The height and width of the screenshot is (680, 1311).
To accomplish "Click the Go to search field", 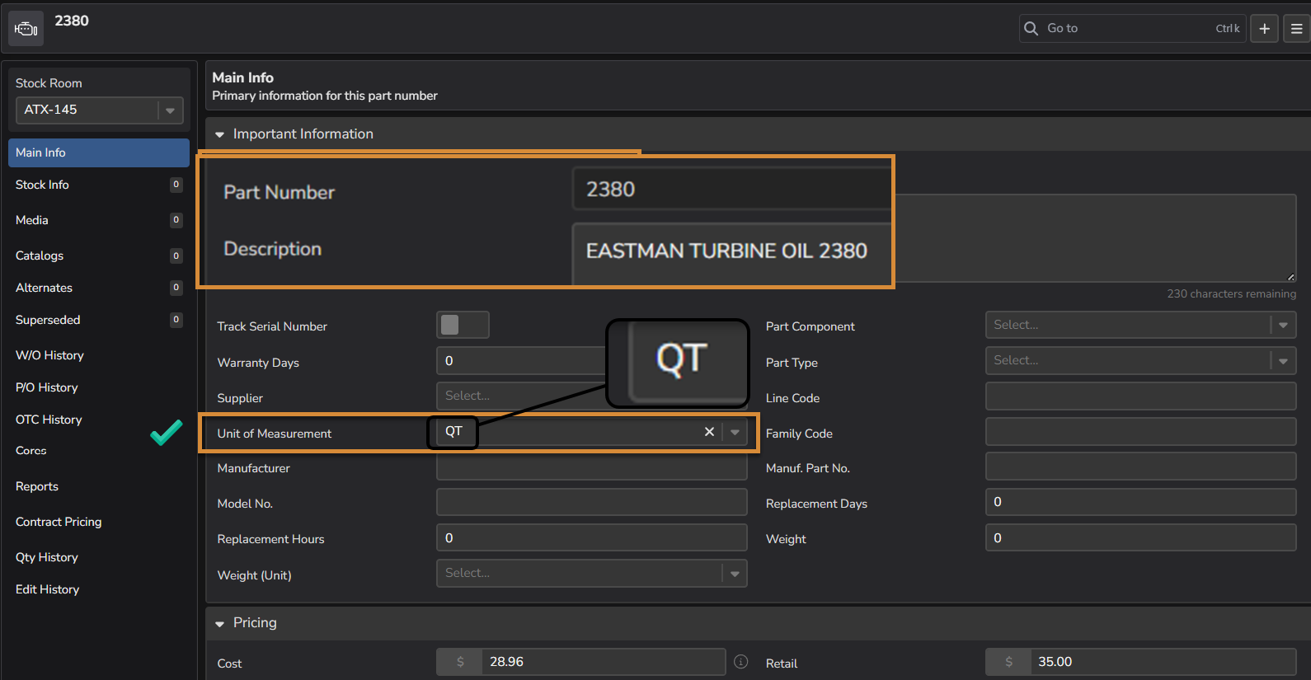I will tap(1125, 28).
